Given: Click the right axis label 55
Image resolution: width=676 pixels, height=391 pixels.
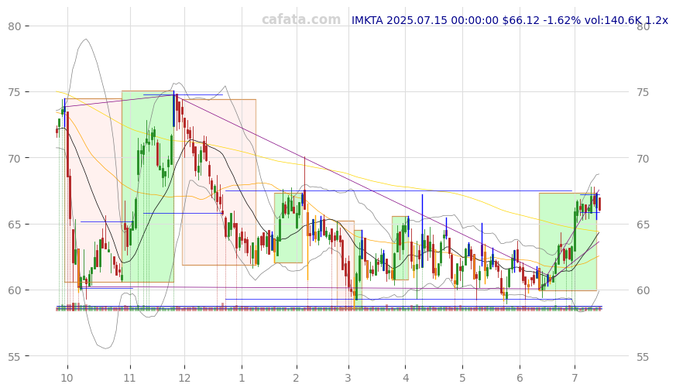Looking at the screenshot, I should [643, 356].
